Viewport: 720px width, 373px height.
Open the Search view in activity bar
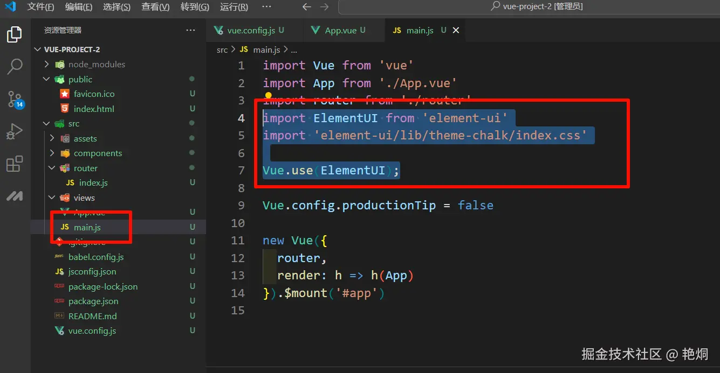pos(15,67)
